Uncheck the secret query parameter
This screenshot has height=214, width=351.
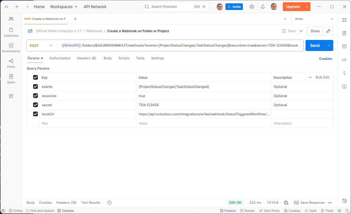pos(35,105)
